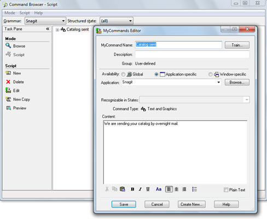267x219 pixels.
Task: Click Edit in the Script section
Action: coord(13,90)
